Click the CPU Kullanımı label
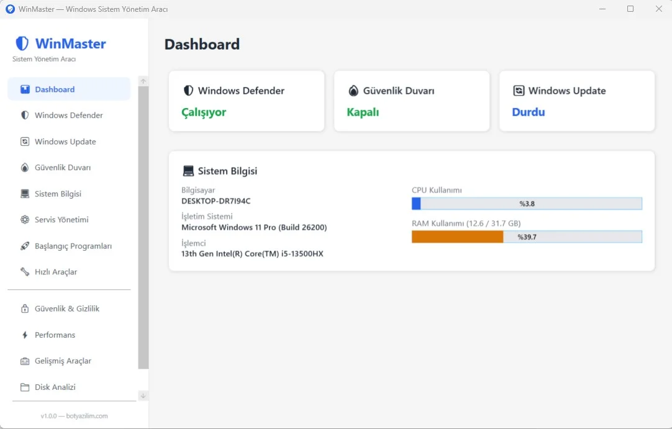This screenshot has width=672, height=429. [437, 190]
